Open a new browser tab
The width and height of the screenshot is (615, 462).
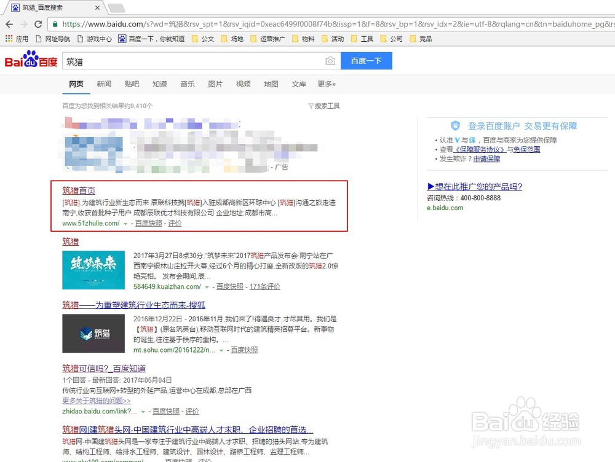pos(116,7)
